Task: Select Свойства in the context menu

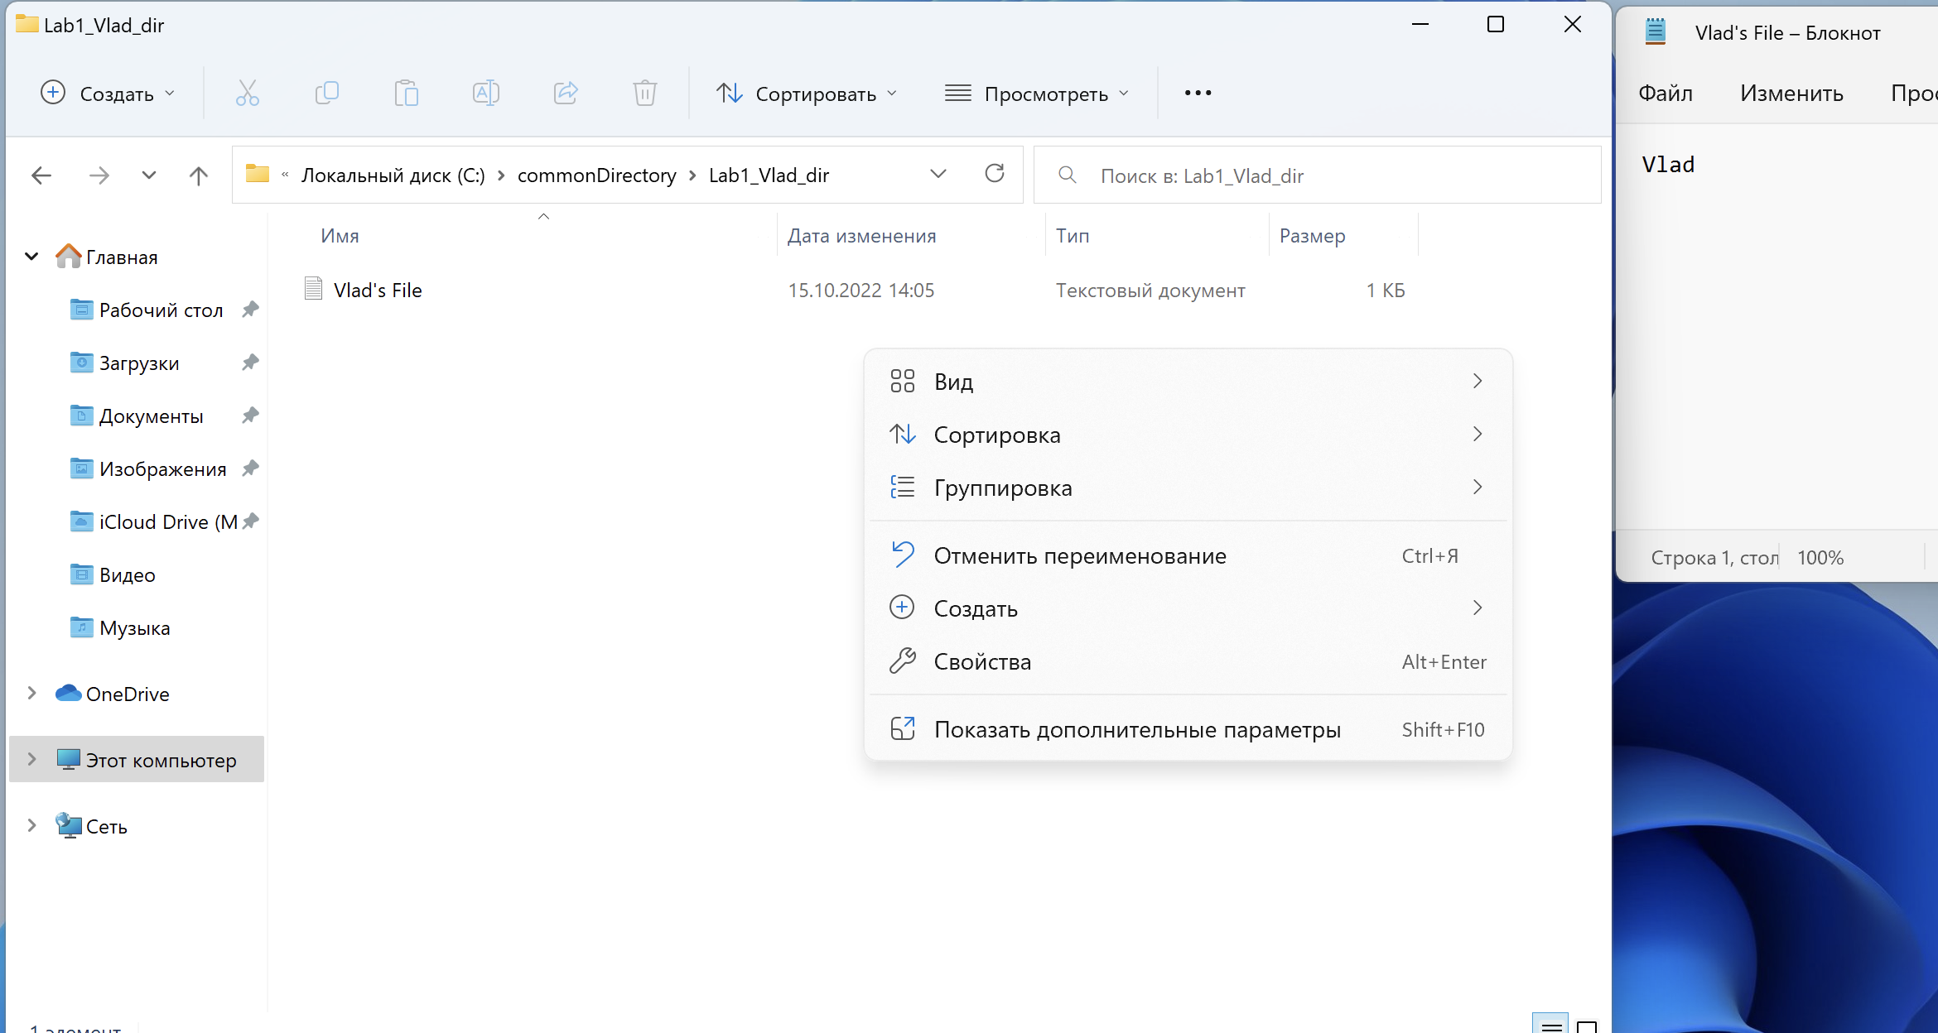Action: click(x=982, y=661)
